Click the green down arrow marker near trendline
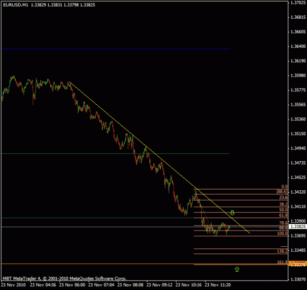 point(232,213)
